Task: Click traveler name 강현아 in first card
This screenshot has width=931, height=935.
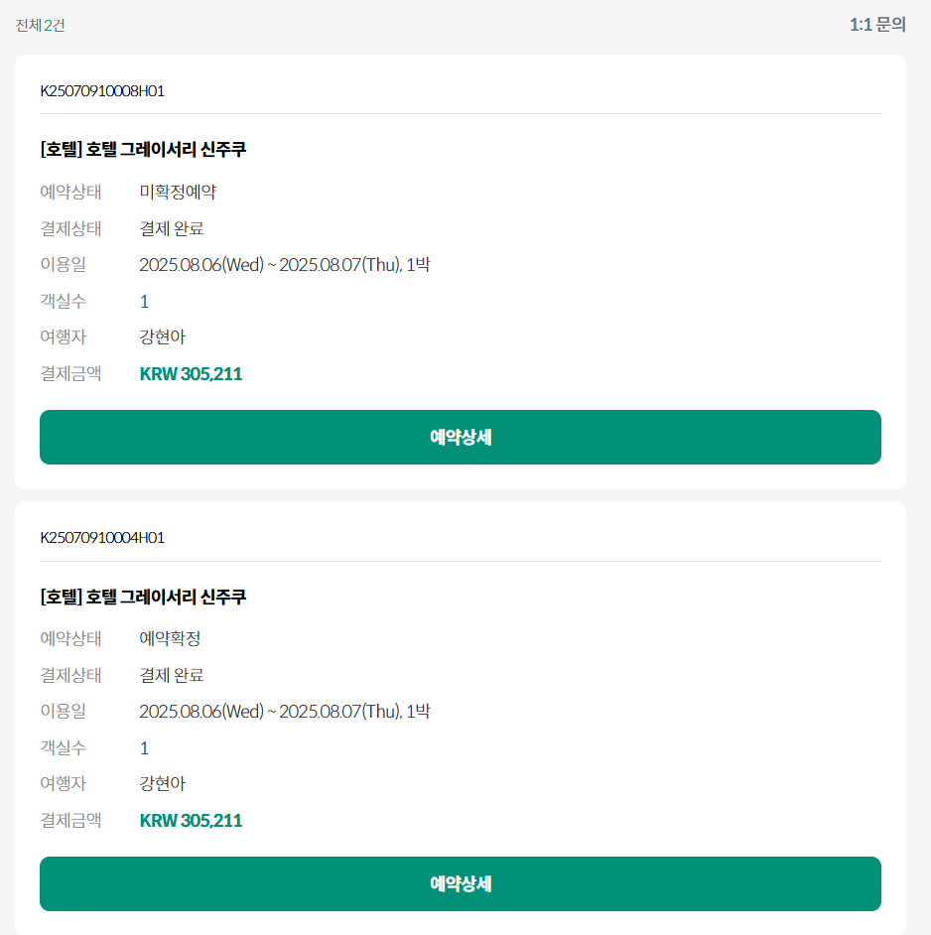Action: pos(163,337)
